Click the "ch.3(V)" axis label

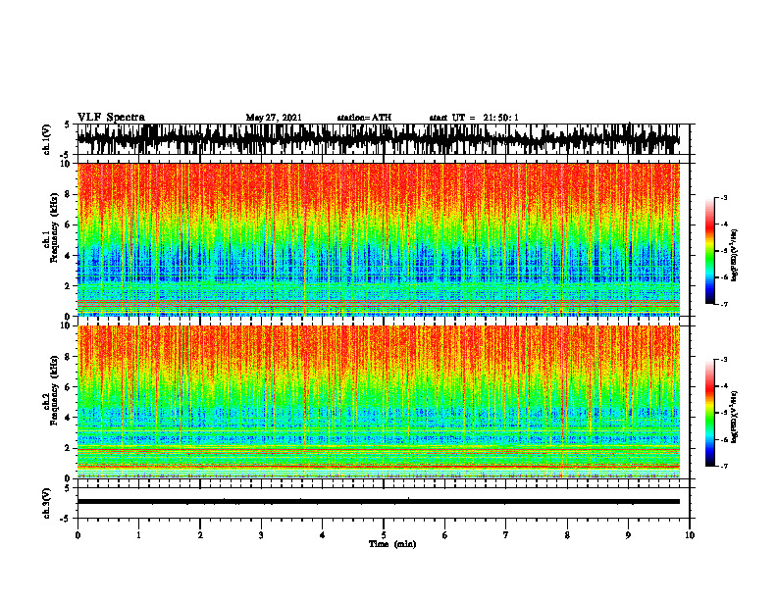pyautogui.click(x=47, y=503)
